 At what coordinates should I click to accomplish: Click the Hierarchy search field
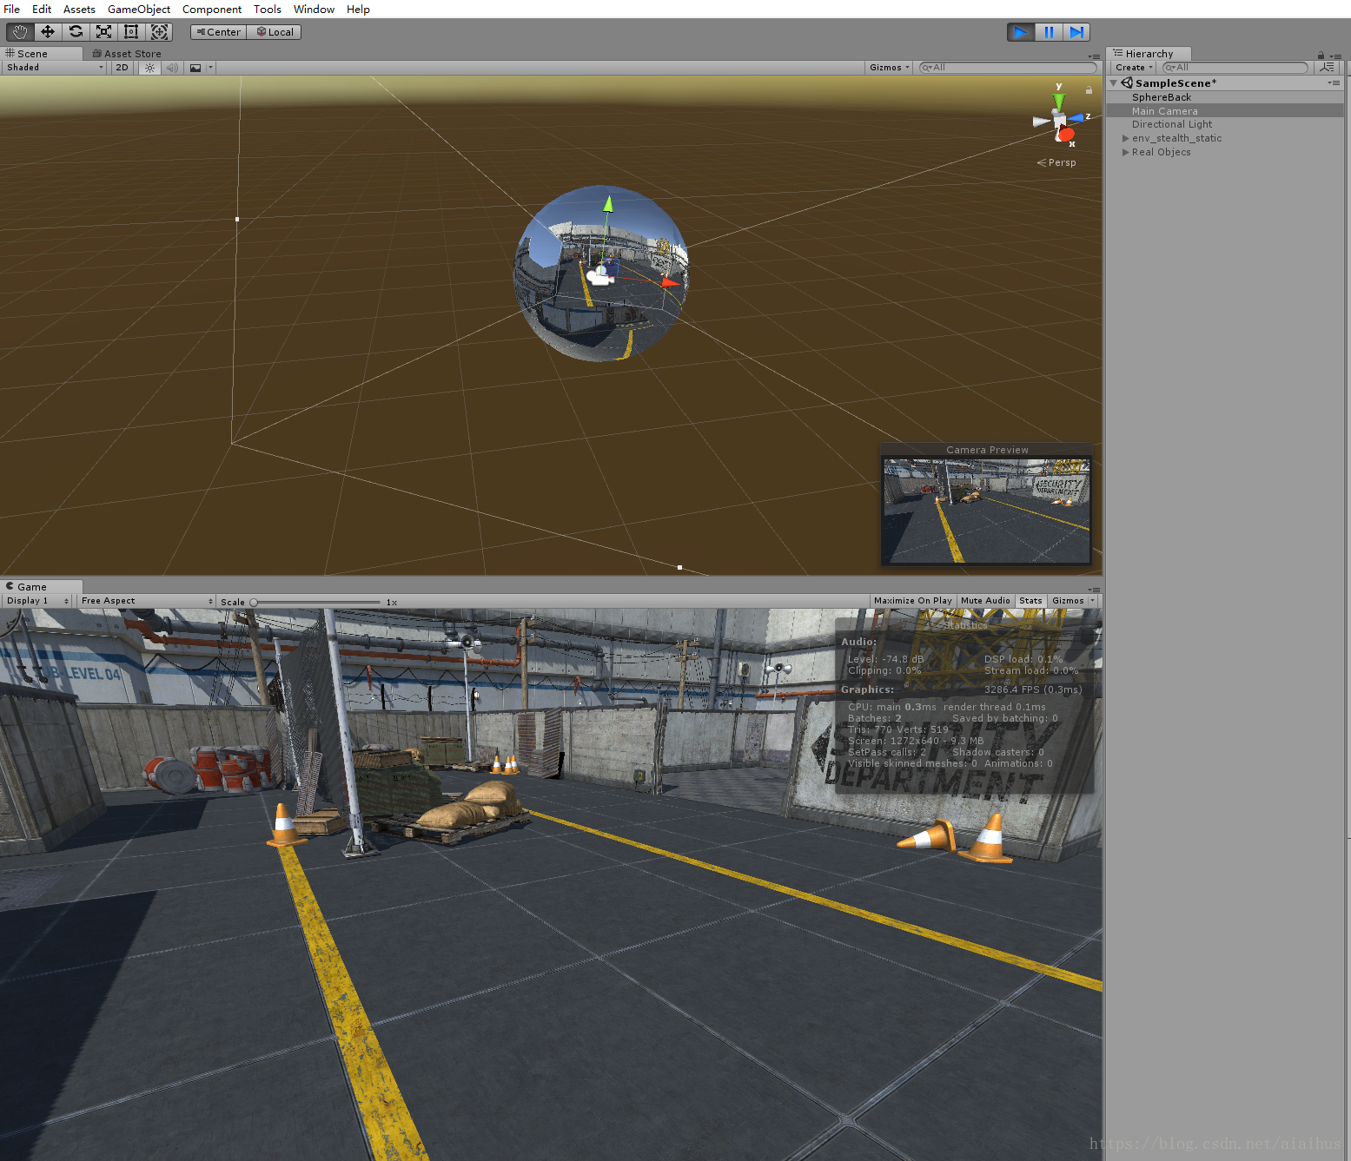(1235, 68)
